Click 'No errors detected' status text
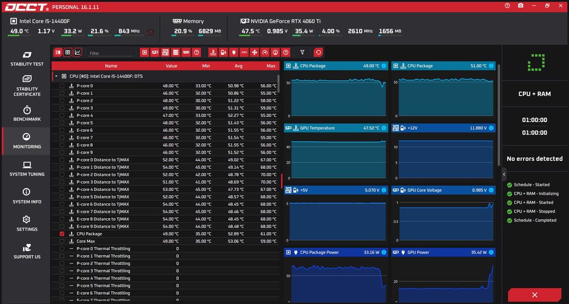Image resolution: width=569 pixels, height=304 pixels. (x=534, y=159)
